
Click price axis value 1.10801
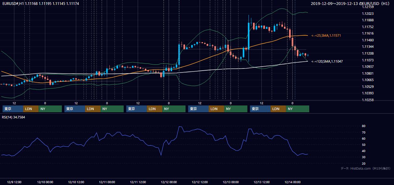tap(368, 73)
